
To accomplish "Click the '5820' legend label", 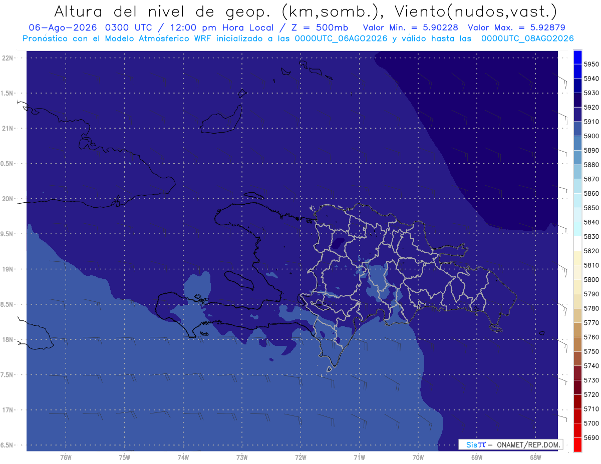I will (591, 251).
